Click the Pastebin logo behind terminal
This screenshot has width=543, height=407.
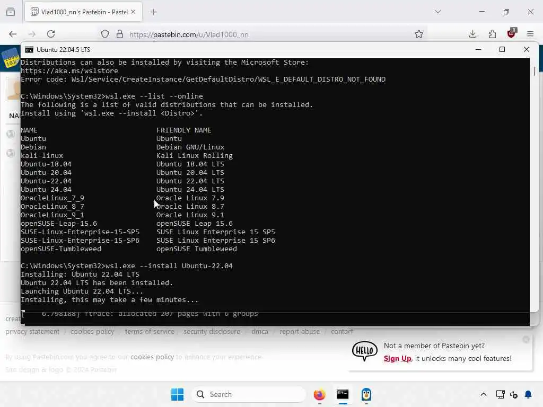tap(11, 58)
